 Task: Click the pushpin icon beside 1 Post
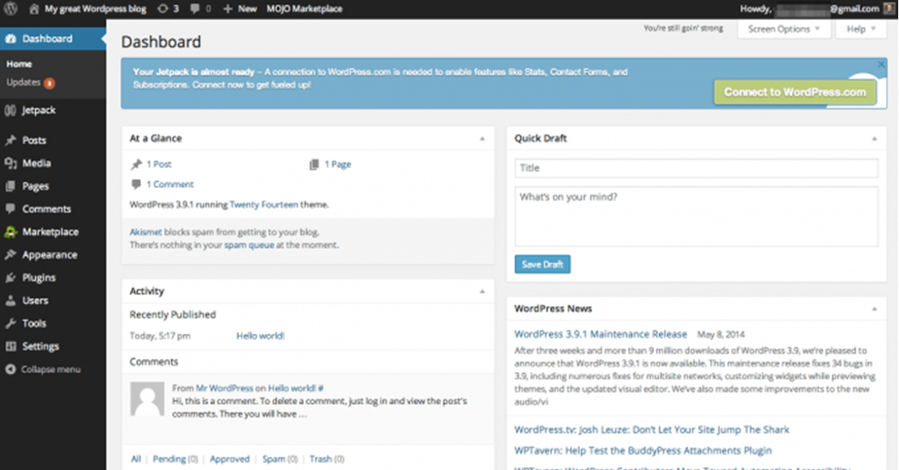[136, 165]
